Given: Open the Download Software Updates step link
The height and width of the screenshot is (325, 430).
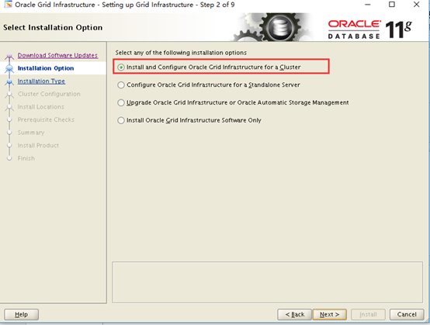Looking at the screenshot, I should [x=57, y=55].
